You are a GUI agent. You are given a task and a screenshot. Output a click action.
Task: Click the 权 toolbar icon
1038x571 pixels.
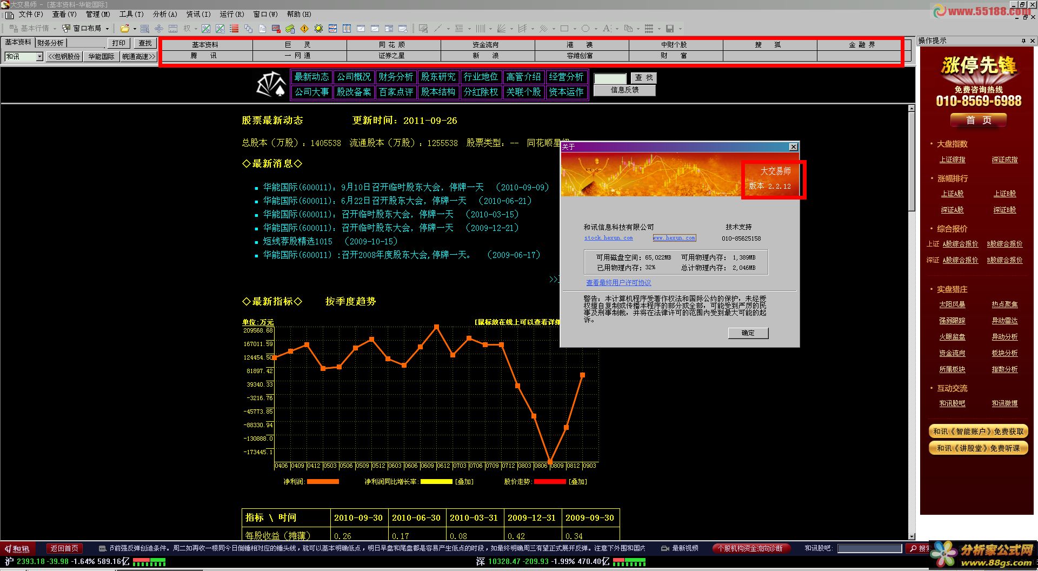point(187,28)
